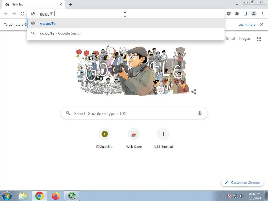Open the Extensions puzzle-piece menu
This screenshot has width=268, height=201.
[x=237, y=14]
